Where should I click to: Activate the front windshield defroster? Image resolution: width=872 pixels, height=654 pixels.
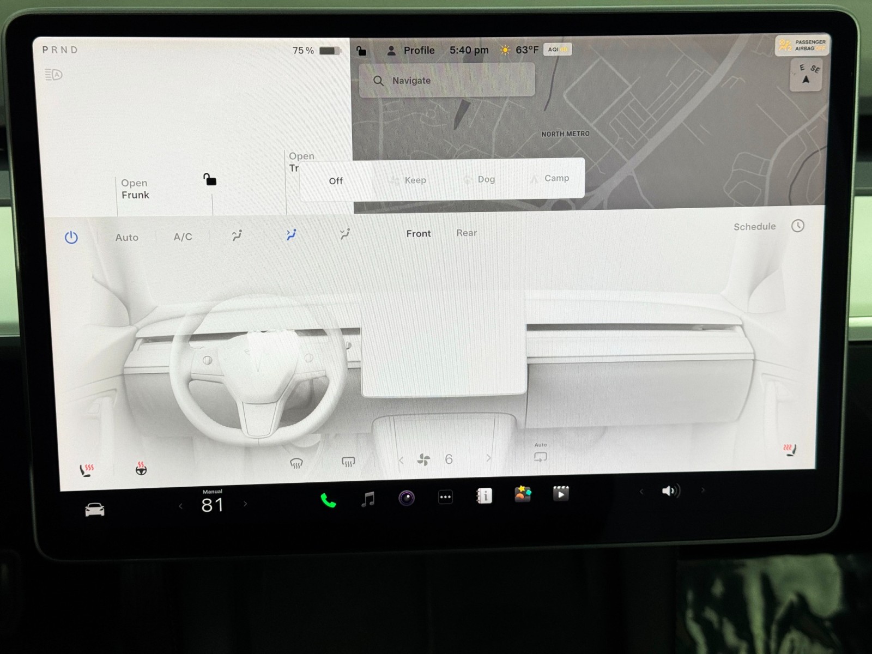tap(296, 463)
